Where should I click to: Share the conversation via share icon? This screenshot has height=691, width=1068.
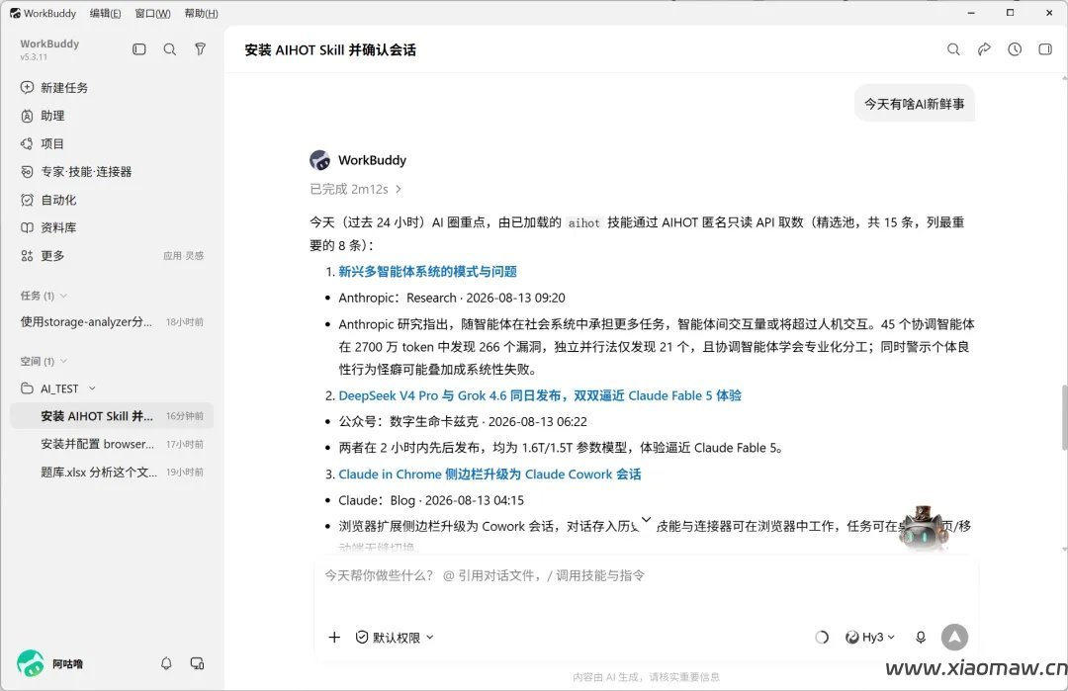click(984, 49)
